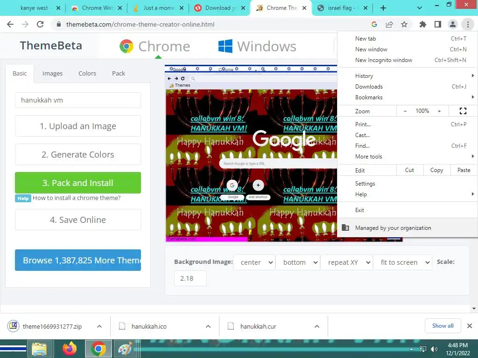Open Paint from taskbar
The height and width of the screenshot is (358, 478).
125,349
